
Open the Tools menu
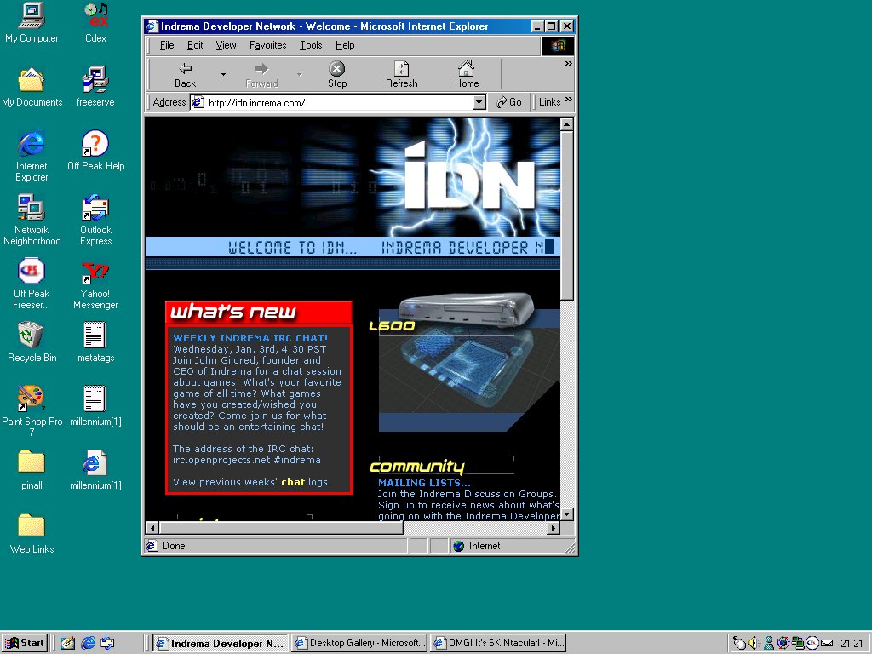click(x=311, y=45)
